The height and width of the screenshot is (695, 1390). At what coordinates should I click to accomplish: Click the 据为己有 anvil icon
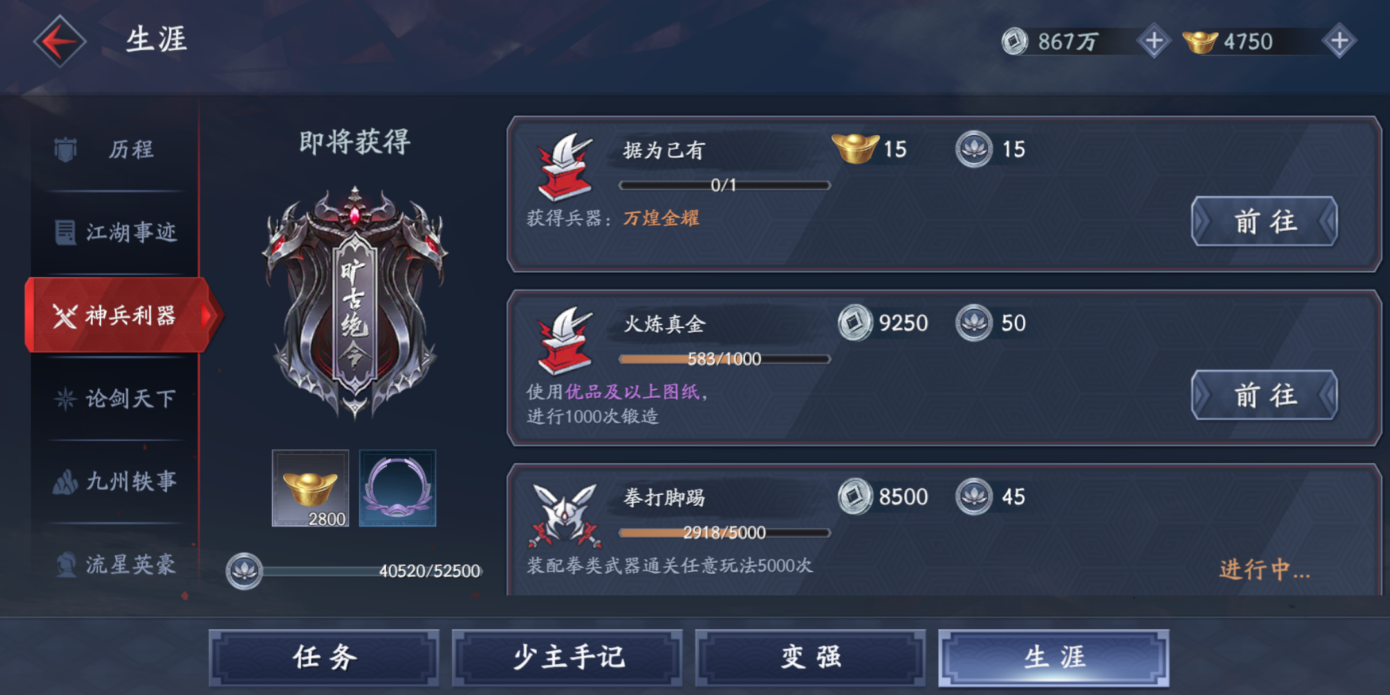point(564,167)
